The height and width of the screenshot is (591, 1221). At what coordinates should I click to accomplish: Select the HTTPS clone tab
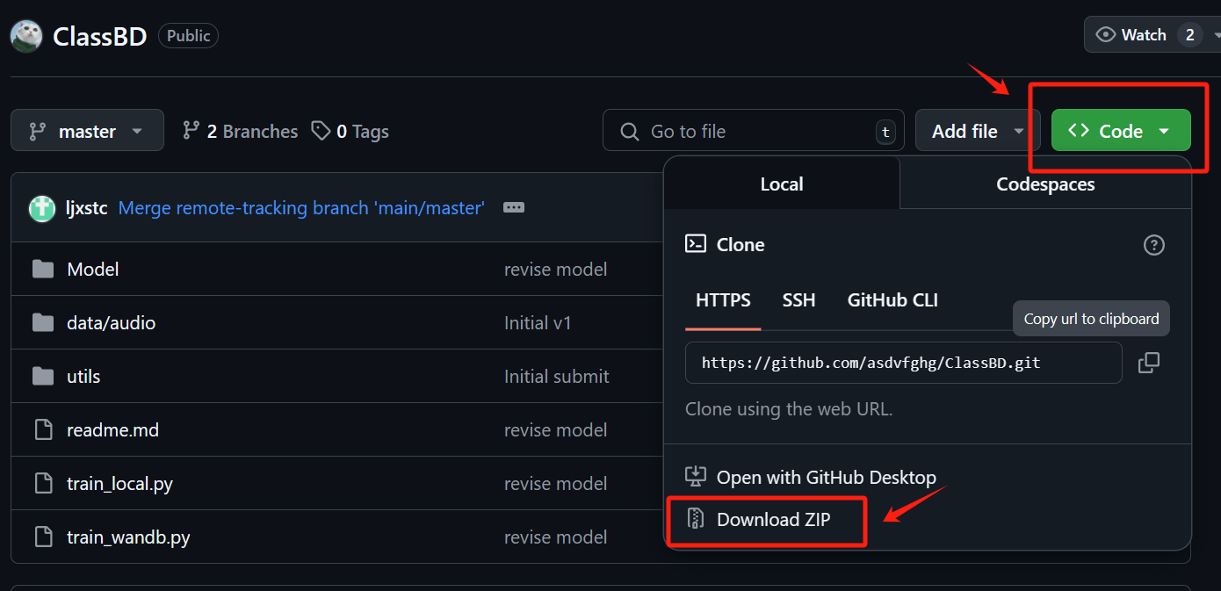pos(723,300)
